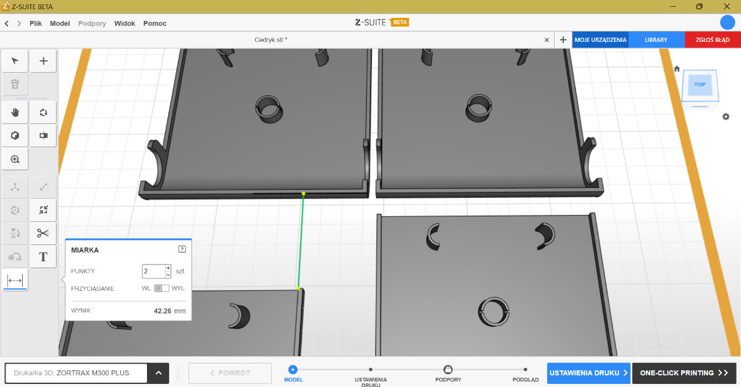
Task: Decrease the Punkty count with minus stepper
Action: [168, 275]
